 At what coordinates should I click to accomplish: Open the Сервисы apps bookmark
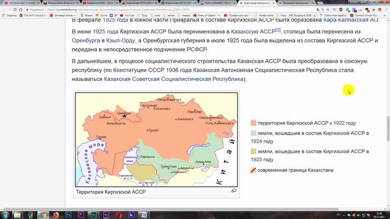(9, 15)
